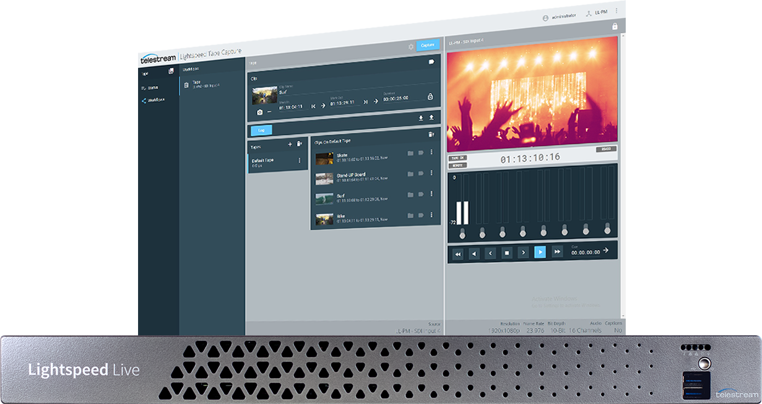
Task: Open the Default Tape options menu
Action: click(300, 160)
